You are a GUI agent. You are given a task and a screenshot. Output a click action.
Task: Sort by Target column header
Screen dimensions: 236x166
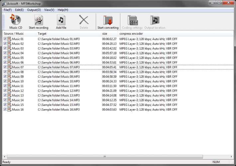68,33
